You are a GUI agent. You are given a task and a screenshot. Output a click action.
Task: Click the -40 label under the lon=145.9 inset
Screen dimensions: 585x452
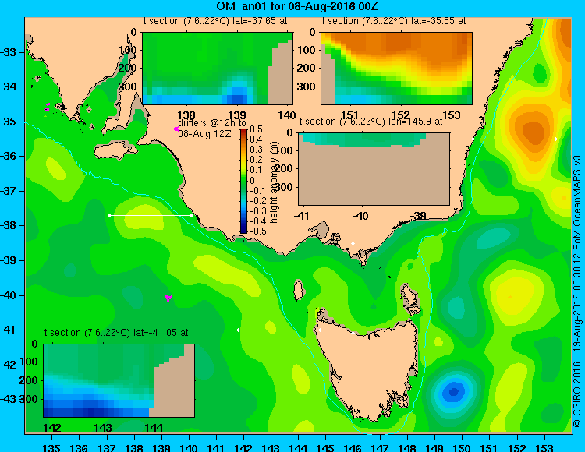click(x=360, y=216)
